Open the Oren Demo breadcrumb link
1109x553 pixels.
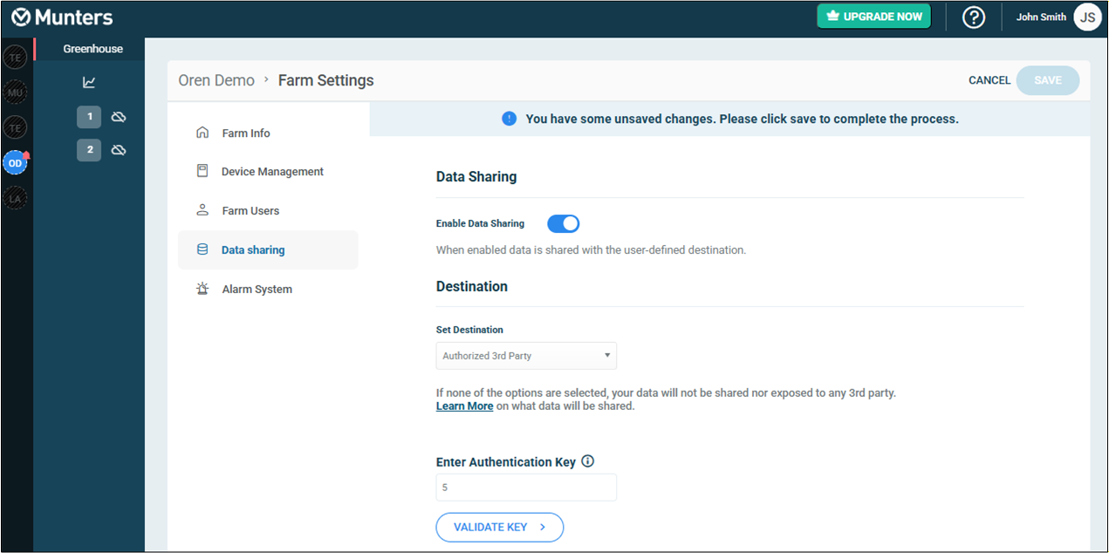coord(216,79)
